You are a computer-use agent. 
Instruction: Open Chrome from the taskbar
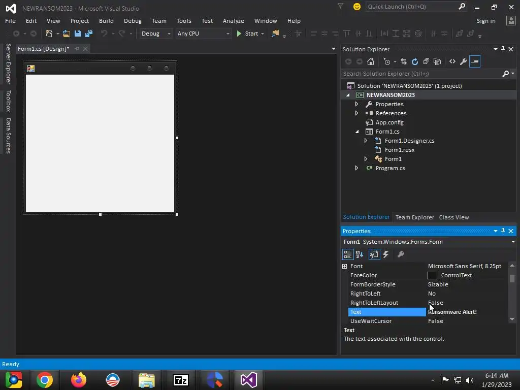click(45, 380)
